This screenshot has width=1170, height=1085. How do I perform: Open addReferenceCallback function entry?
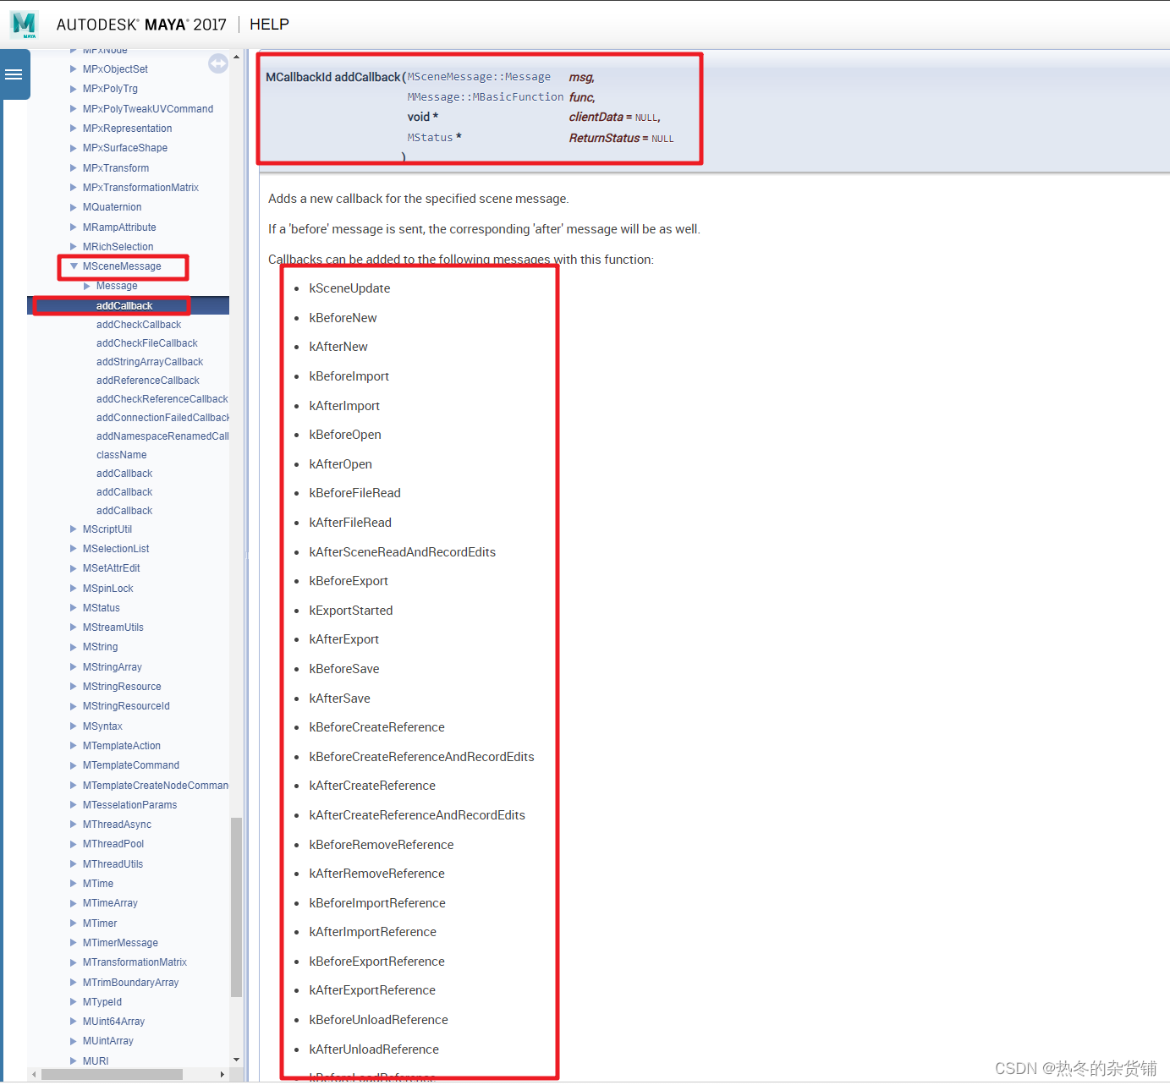(148, 381)
